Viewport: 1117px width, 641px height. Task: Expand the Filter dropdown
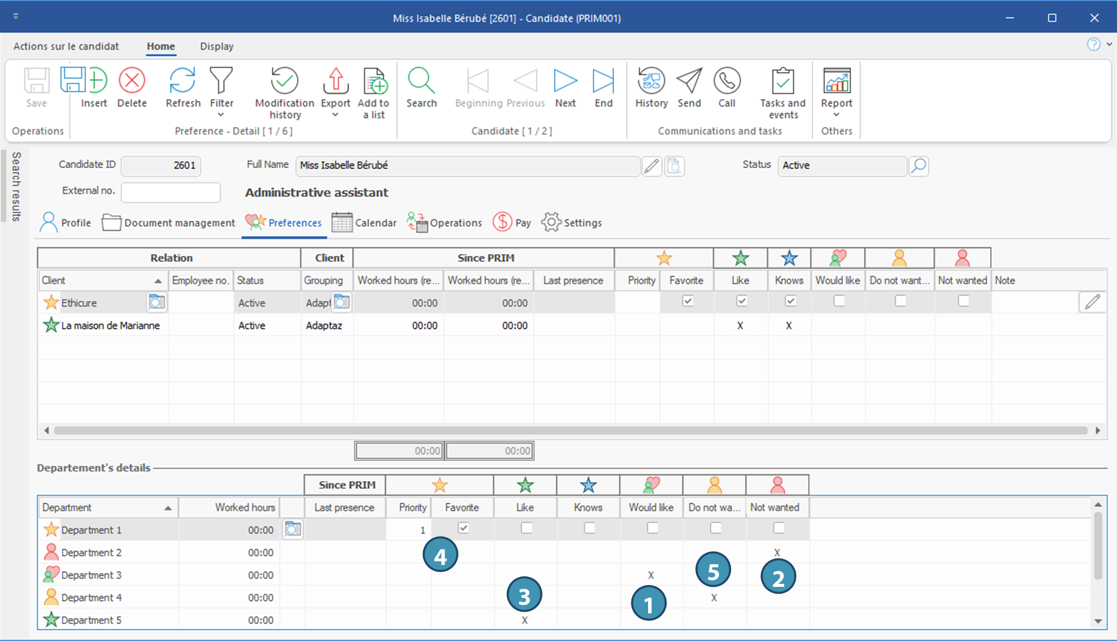point(221,115)
